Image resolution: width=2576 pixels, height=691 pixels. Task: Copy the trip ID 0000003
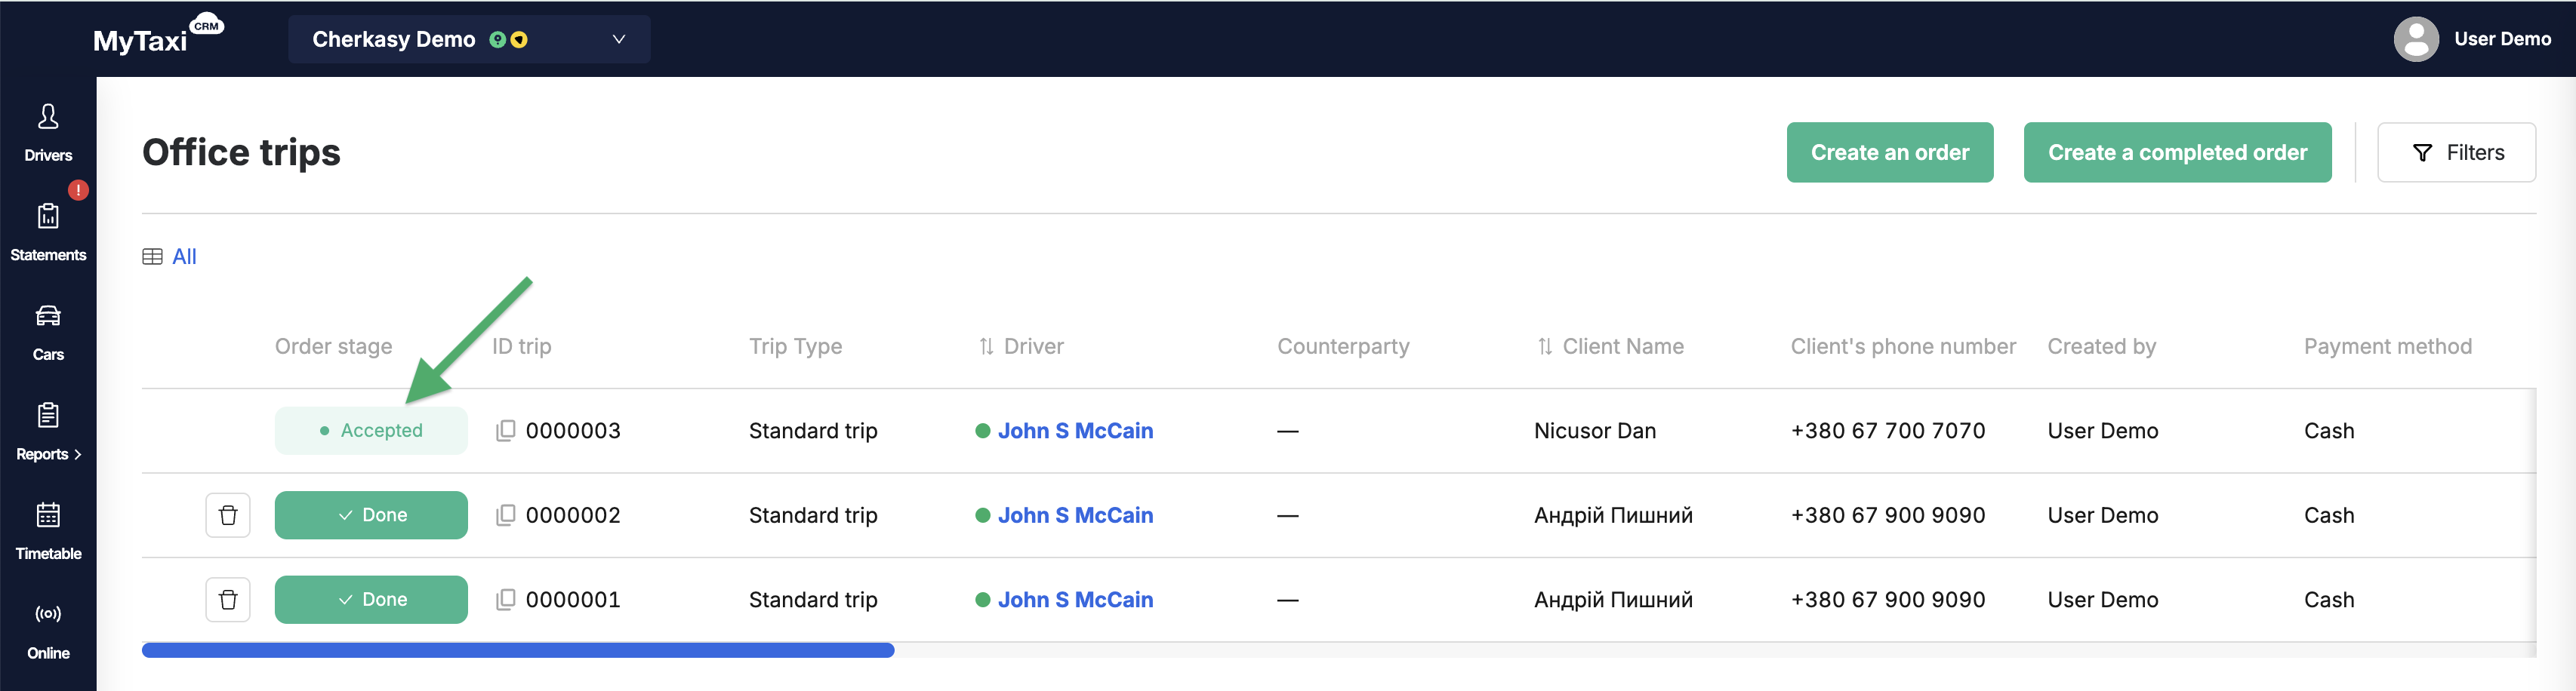506,431
